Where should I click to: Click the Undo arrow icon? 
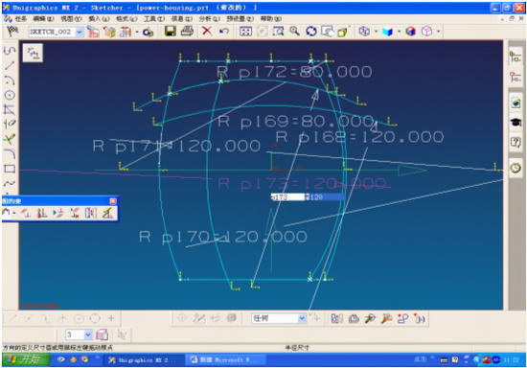224,32
